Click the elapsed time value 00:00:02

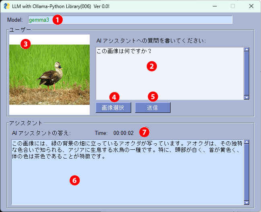(x=123, y=133)
